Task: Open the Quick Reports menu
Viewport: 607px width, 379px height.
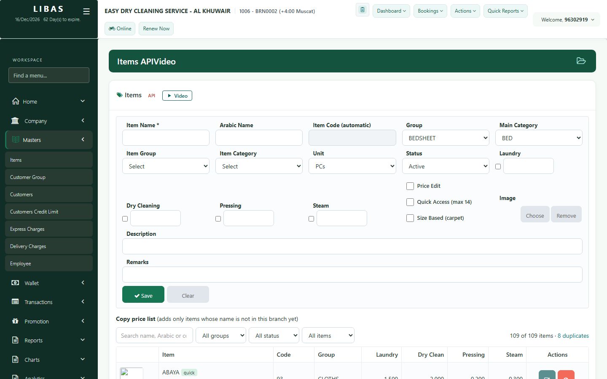Action: [x=505, y=11]
